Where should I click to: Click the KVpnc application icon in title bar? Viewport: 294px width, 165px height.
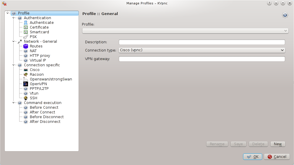coord(4,3)
